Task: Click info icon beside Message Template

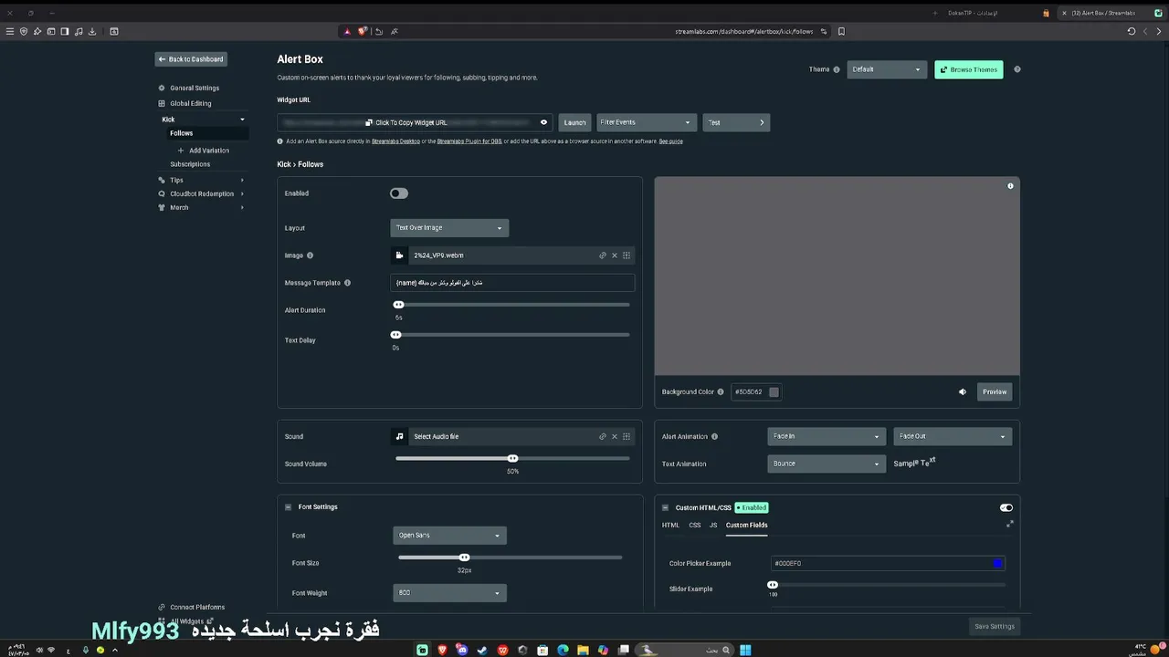Action: tap(347, 283)
